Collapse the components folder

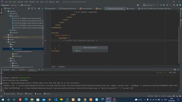(x=11, y=49)
